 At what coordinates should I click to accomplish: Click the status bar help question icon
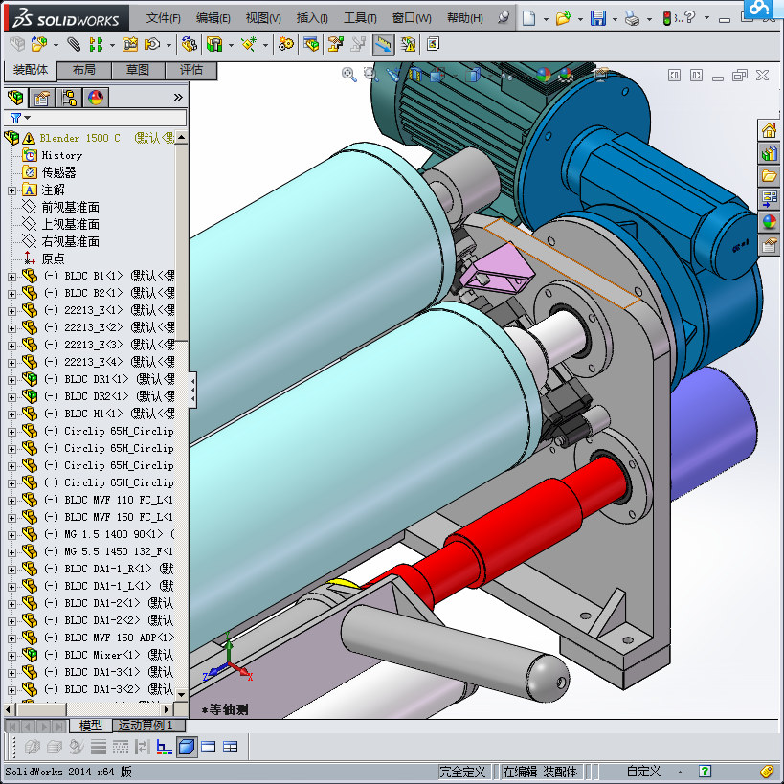coord(705,771)
